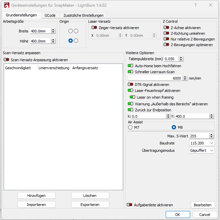Viewport: 220px width, 220px height.
Task: Toggle Z-Bewegungen optimieren switch
Action: [x=166, y=44]
